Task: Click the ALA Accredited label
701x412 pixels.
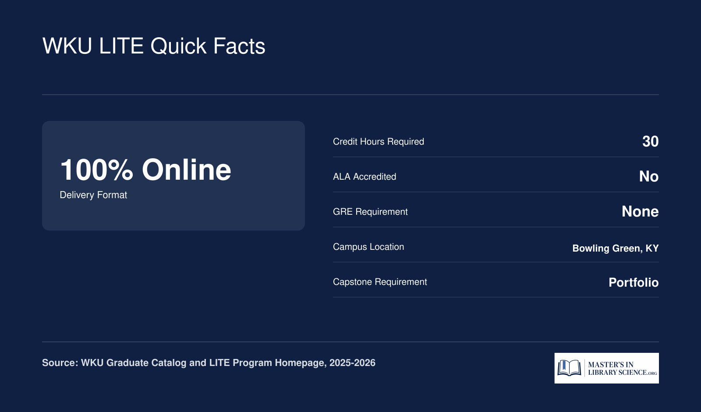Action: tap(365, 177)
